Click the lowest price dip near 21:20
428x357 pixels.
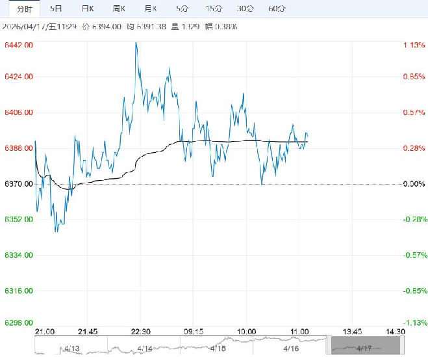(x=57, y=231)
